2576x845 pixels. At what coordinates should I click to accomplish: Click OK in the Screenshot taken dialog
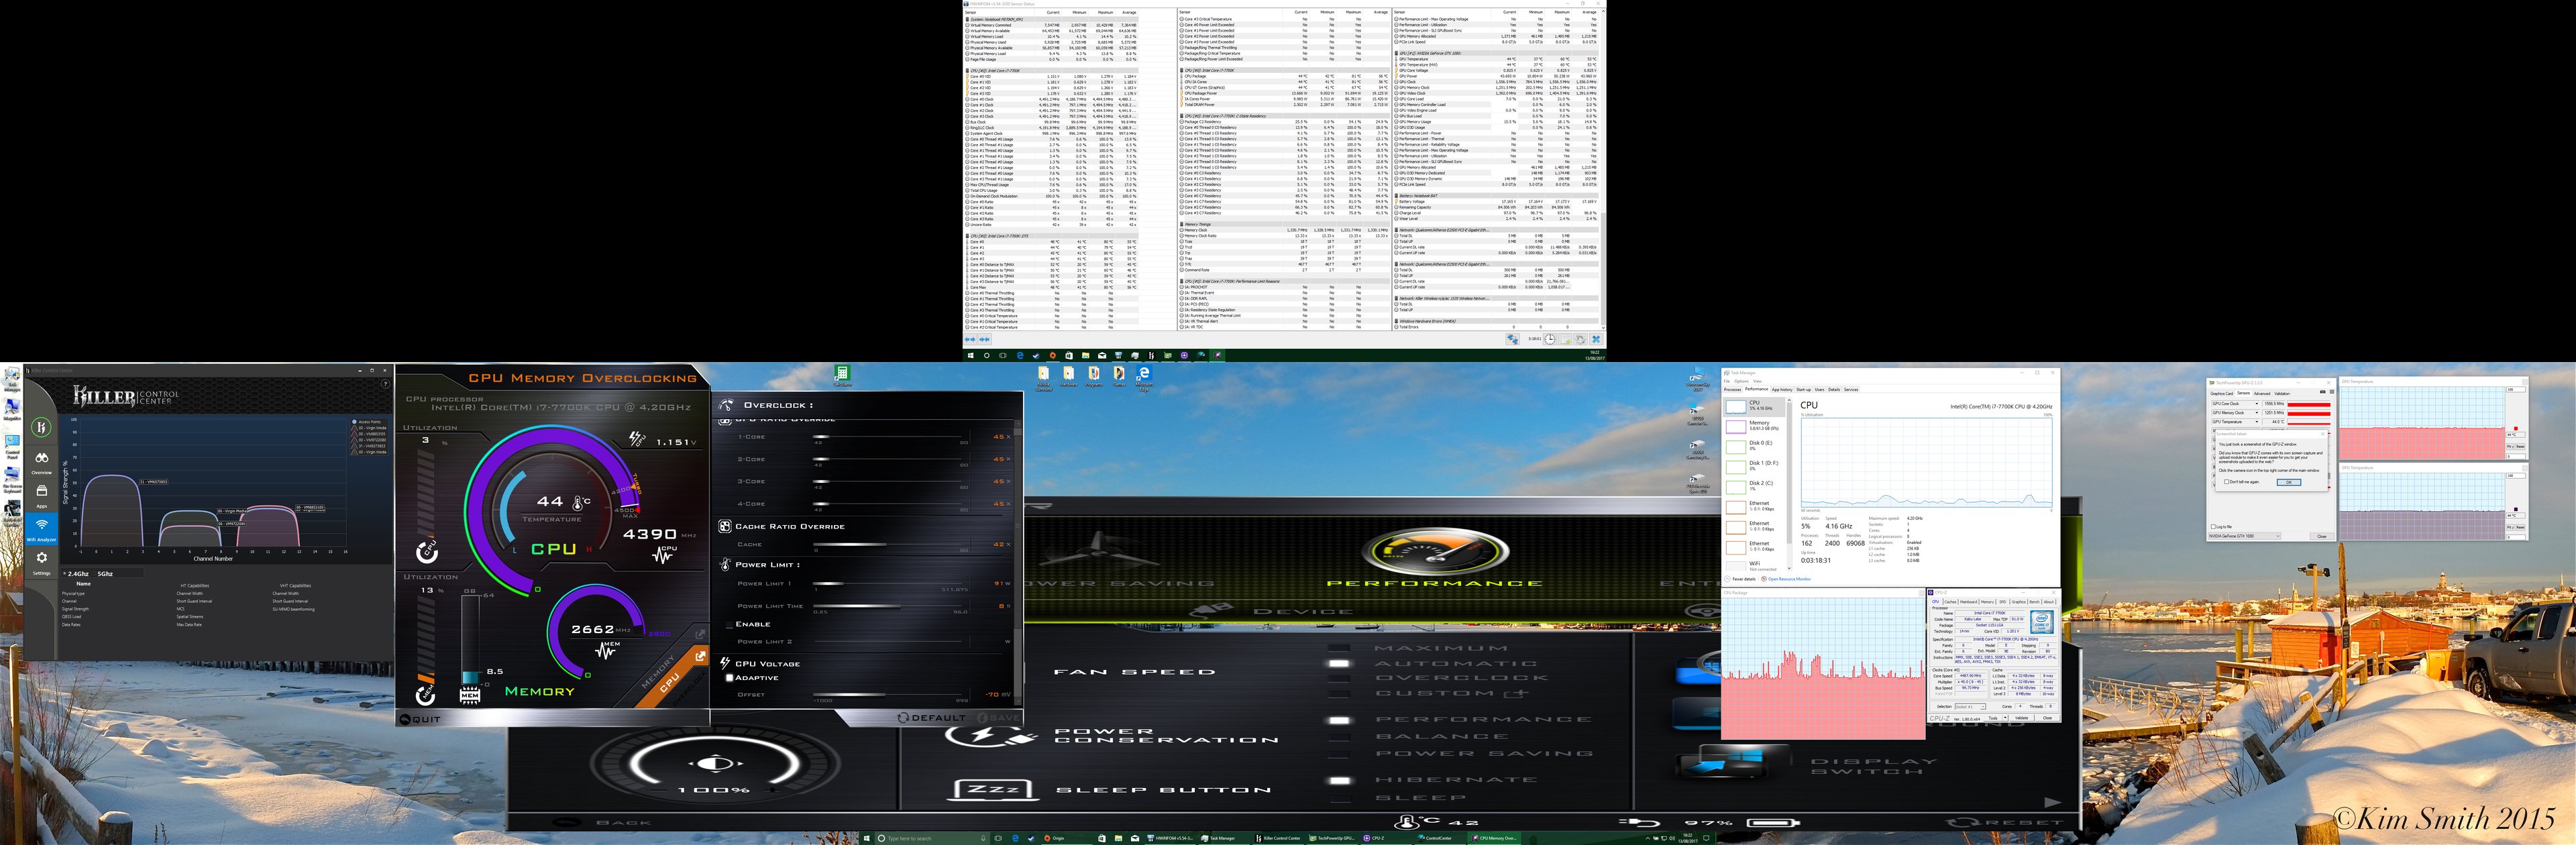coord(2289,483)
